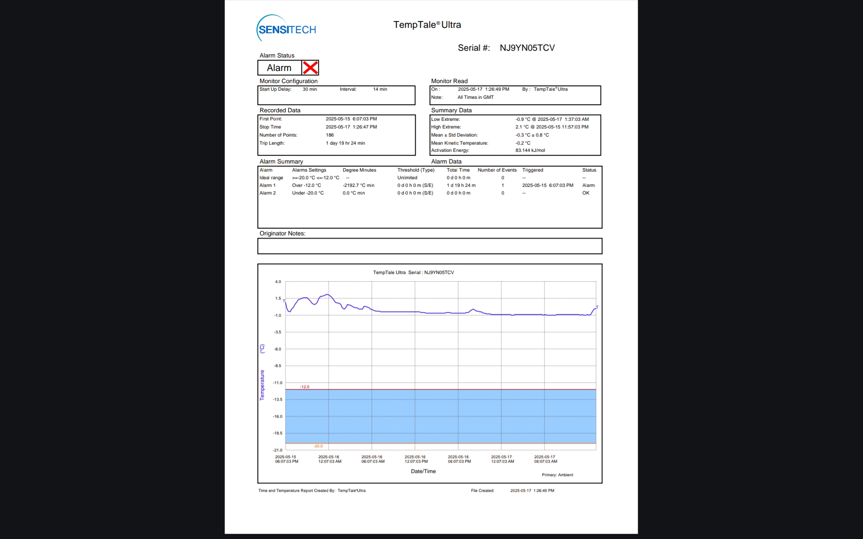Select Monitor Read time '1:26:49 PM'
Screen dimensions: 863x539
(497, 89)
